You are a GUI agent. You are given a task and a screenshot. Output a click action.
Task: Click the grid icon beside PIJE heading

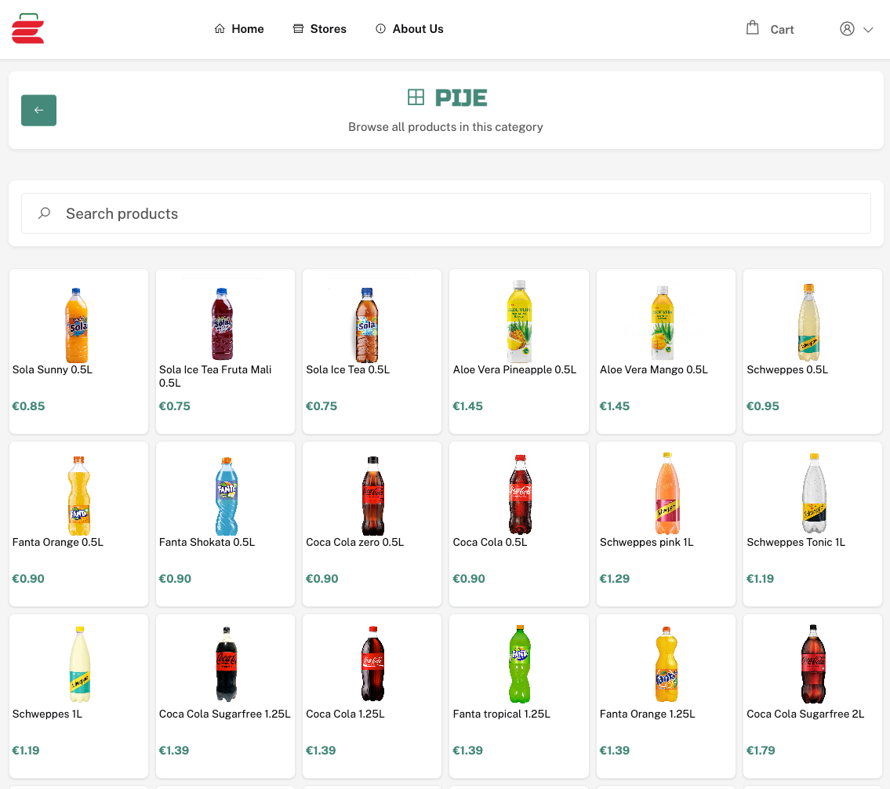(x=416, y=97)
